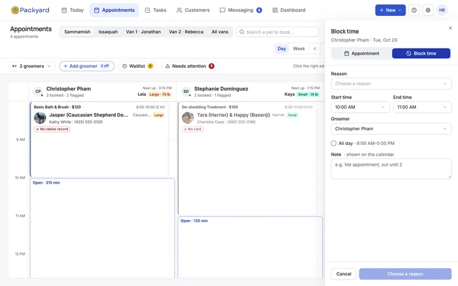The width and height of the screenshot is (458, 286).
Task: Click the Add groomer button
Action: tap(87, 66)
